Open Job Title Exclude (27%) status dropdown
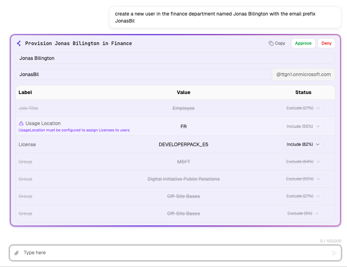 coord(303,108)
